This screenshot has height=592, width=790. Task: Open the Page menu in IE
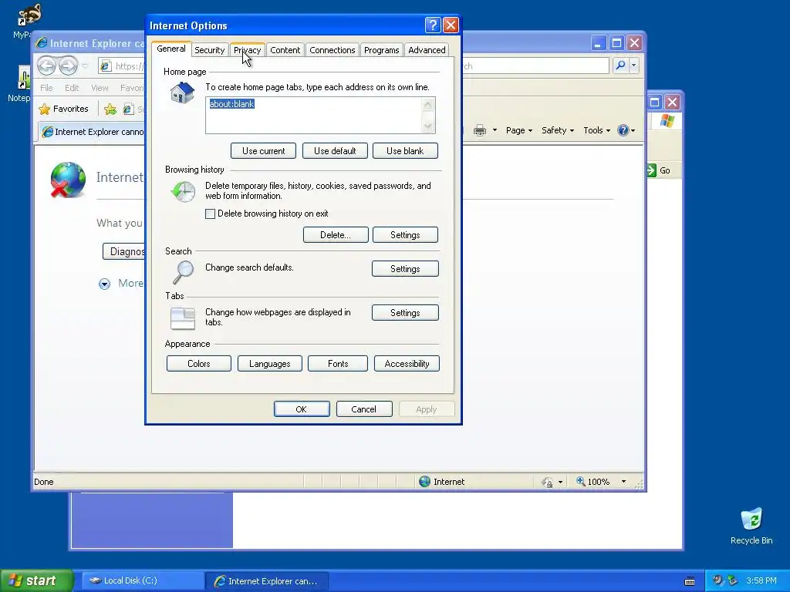519,130
